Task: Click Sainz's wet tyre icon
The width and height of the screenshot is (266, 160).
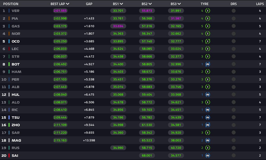Action: pos(208,155)
